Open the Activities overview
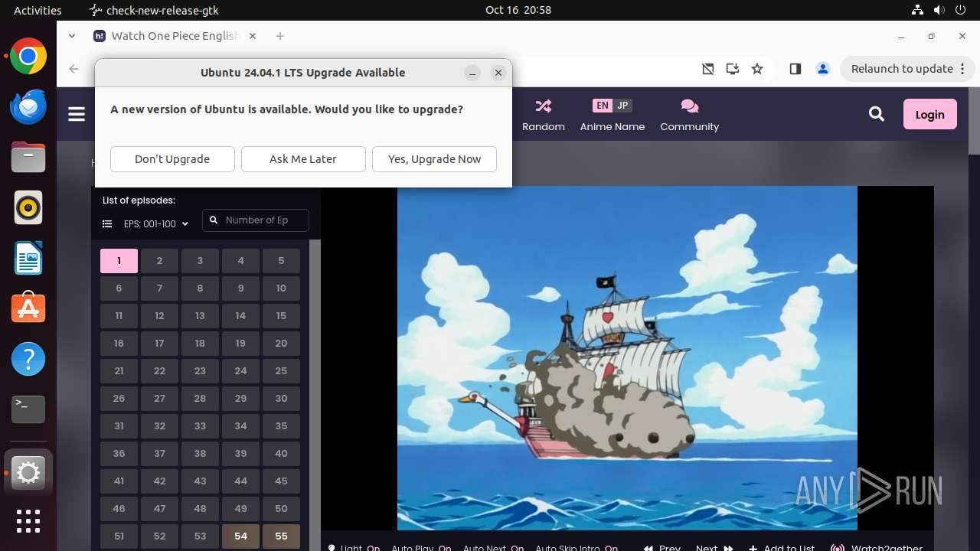Screen dimensions: 980x551 coord(38,10)
